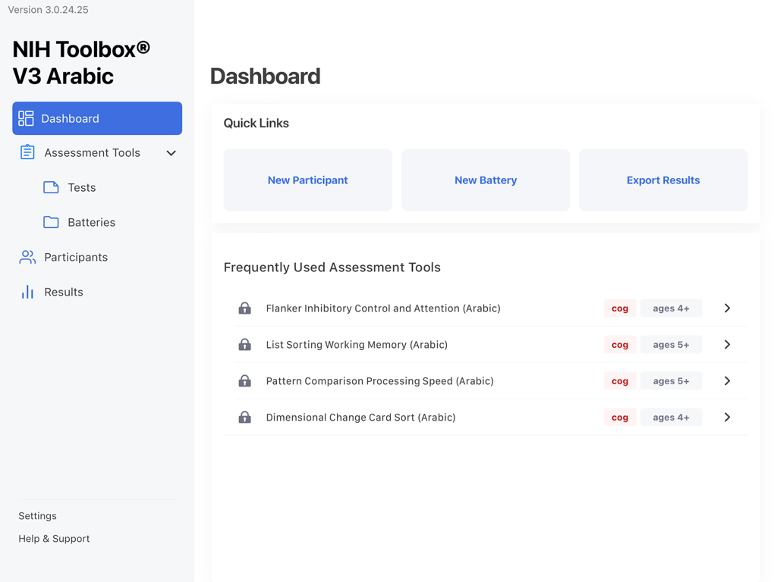777x582 pixels.
Task: Select the New Battery quick link
Action: (485, 180)
